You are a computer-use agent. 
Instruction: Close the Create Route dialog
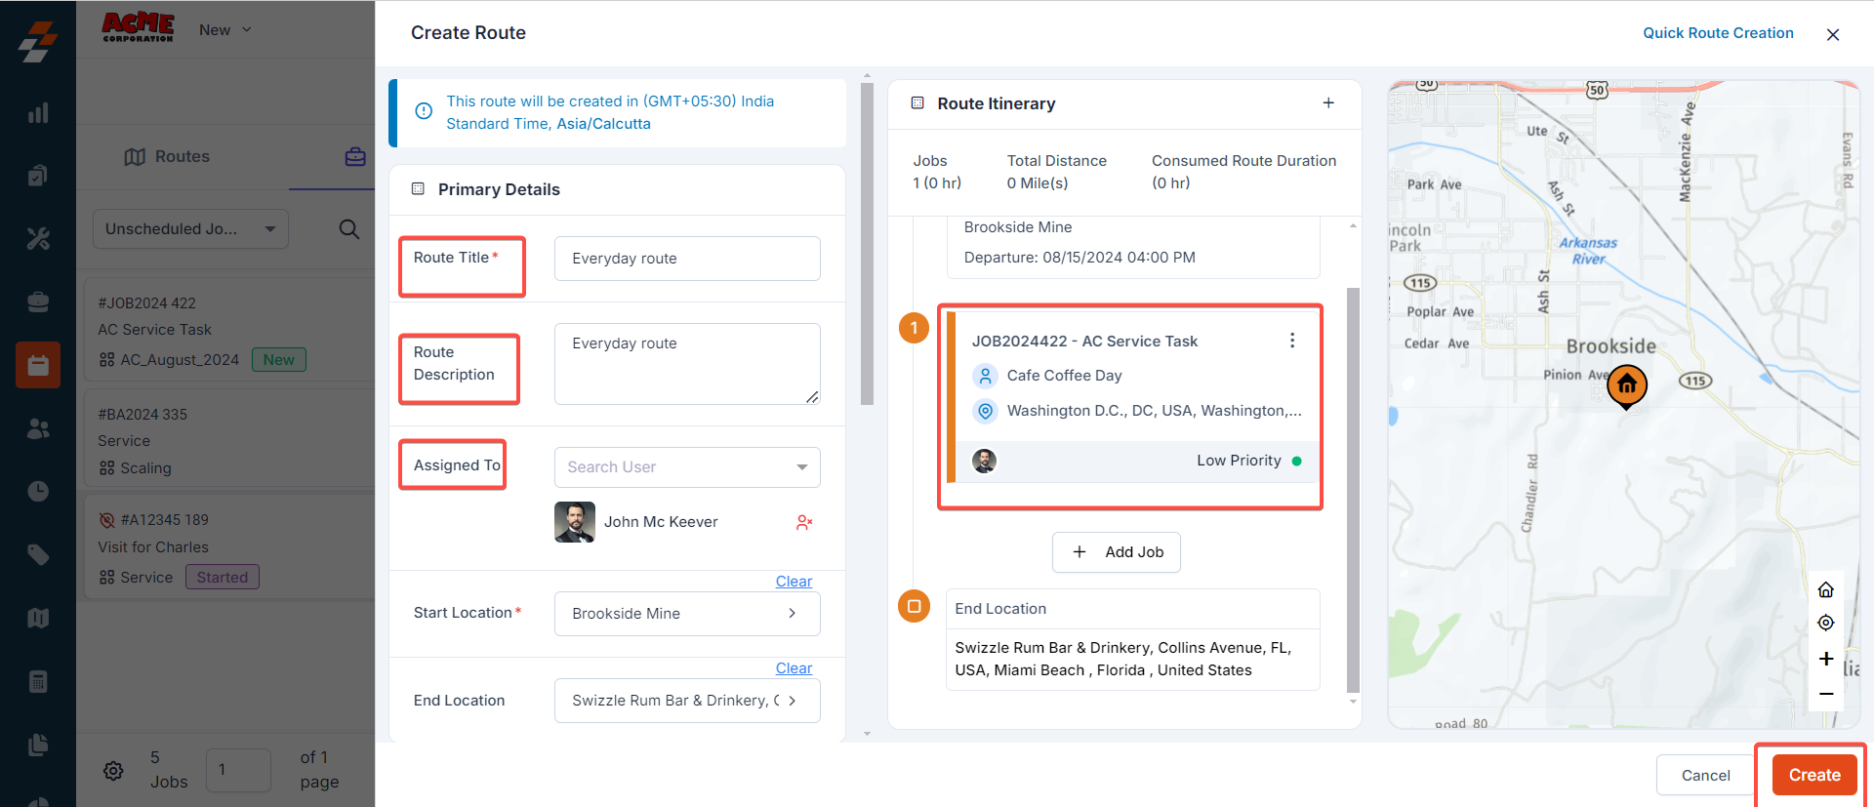click(x=1832, y=34)
